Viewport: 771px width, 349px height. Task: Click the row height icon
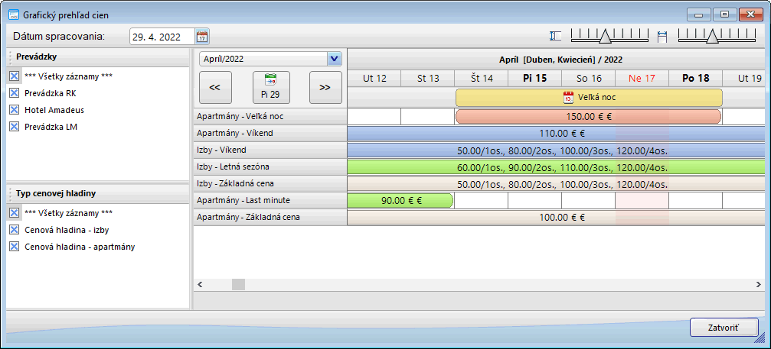(556, 36)
